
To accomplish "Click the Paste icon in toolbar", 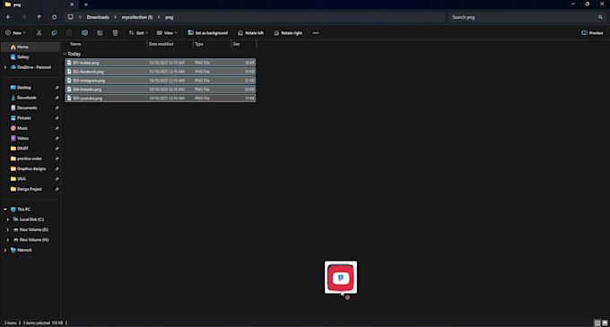I will click(x=69, y=33).
